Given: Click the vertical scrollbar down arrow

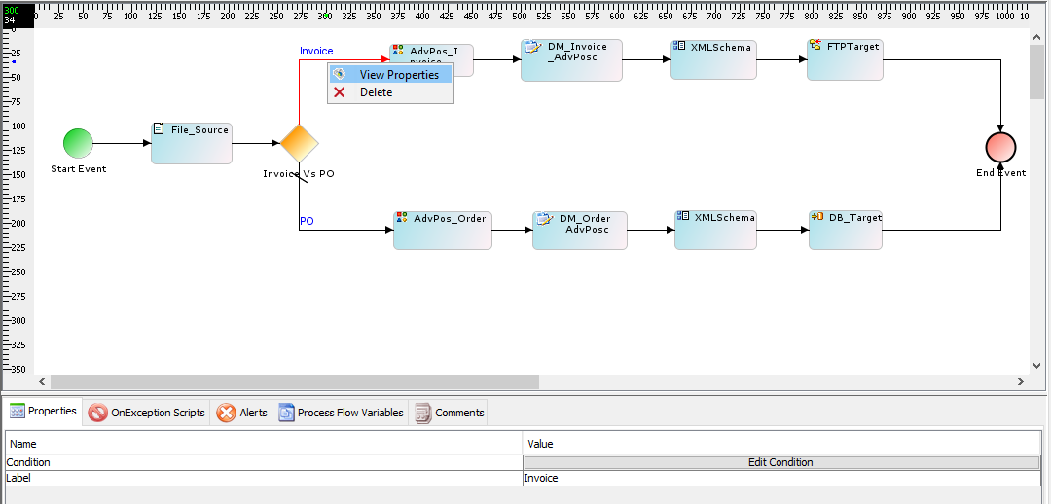Looking at the screenshot, I should (1036, 366).
